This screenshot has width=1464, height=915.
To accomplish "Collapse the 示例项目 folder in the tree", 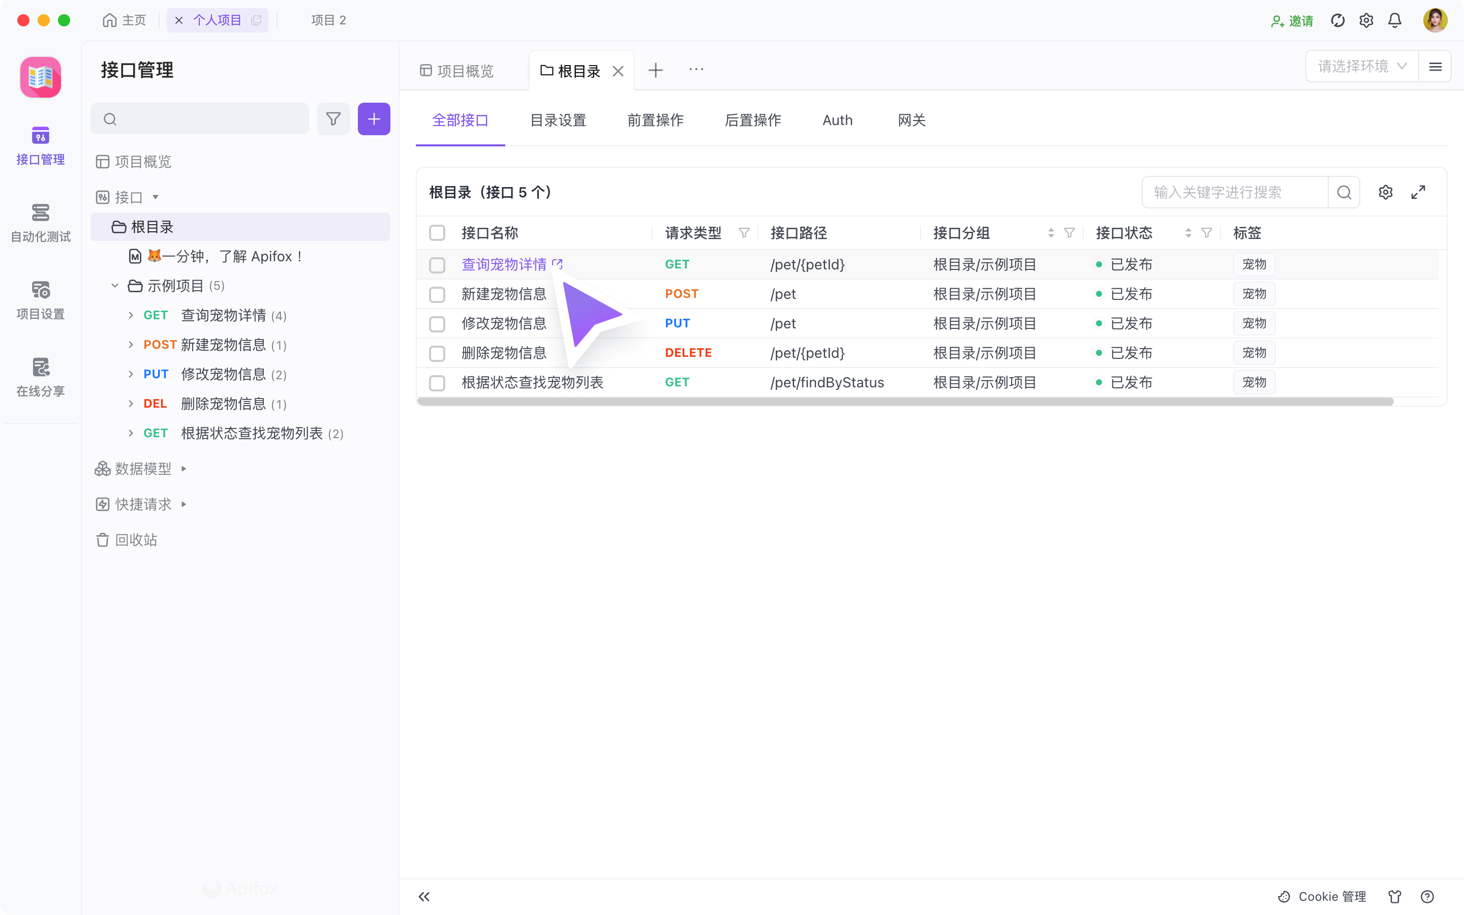I will pos(115,285).
